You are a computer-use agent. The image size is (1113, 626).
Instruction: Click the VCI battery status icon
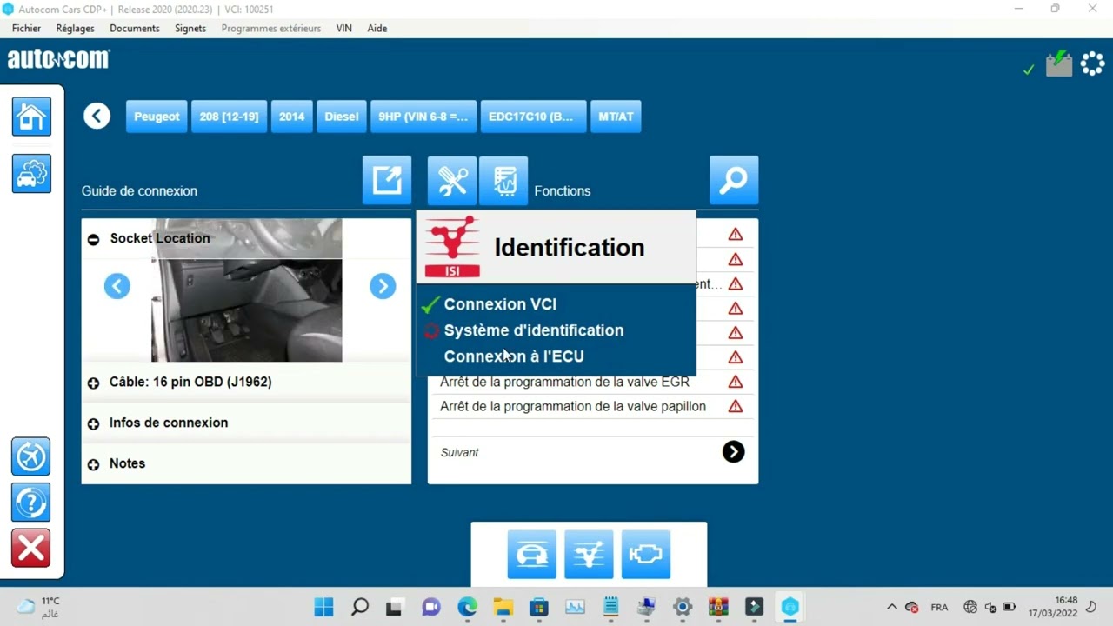click(1059, 63)
